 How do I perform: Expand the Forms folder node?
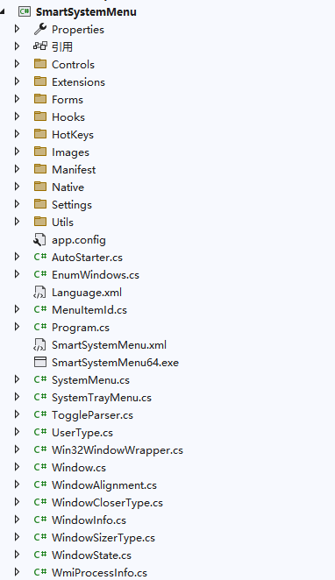pyautogui.click(x=17, y=99)
